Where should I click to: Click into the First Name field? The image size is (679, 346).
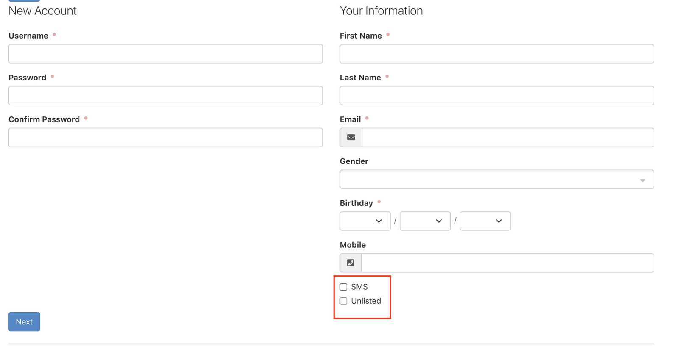click(497, 54)
